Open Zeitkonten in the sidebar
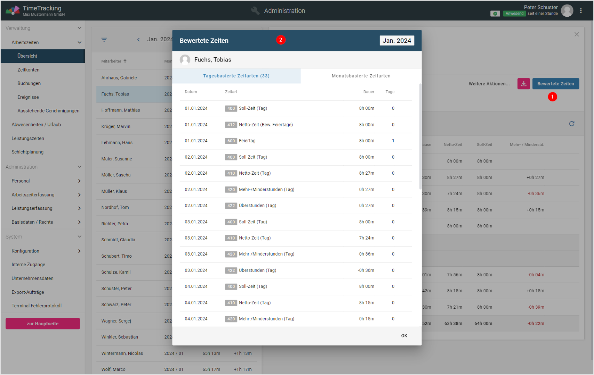Image resolution: width=594 pixels, height=375 pixels. pyautogui.click(x=29, y=70)
